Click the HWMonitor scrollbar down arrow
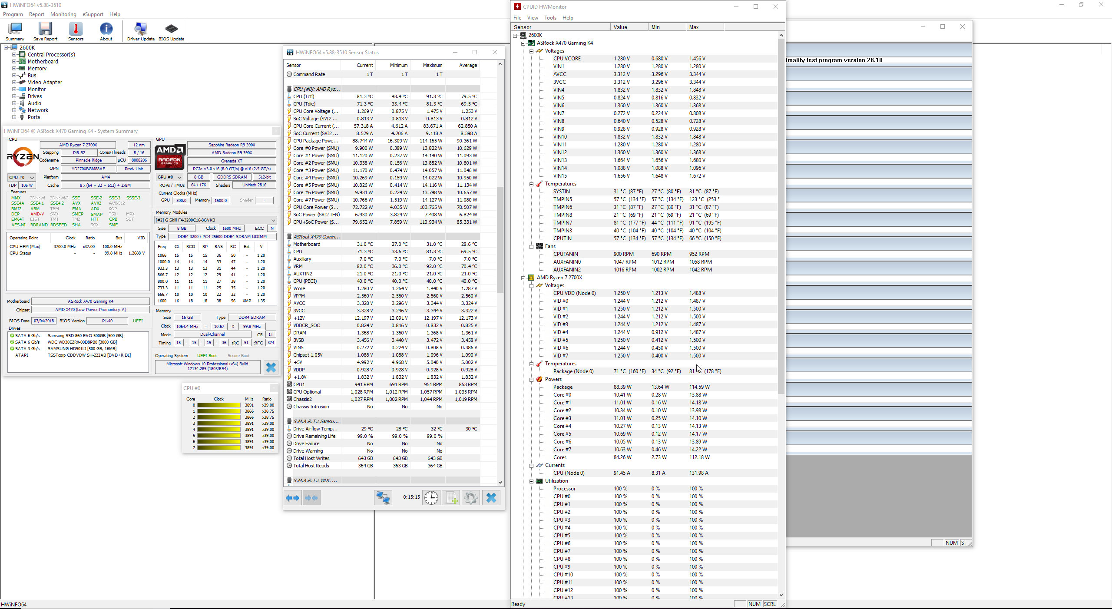1112x609 pixels. [781, 595]
